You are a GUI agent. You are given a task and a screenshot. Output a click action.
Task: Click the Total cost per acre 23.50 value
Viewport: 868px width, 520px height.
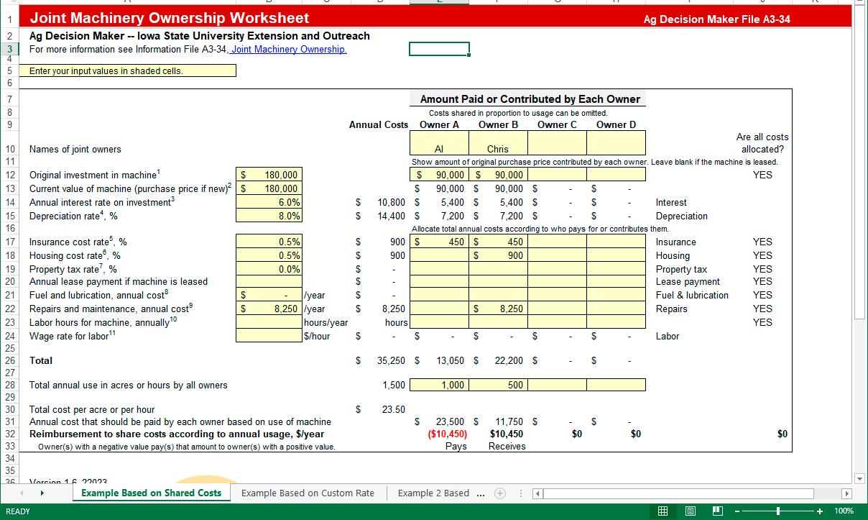coord(394,409)
